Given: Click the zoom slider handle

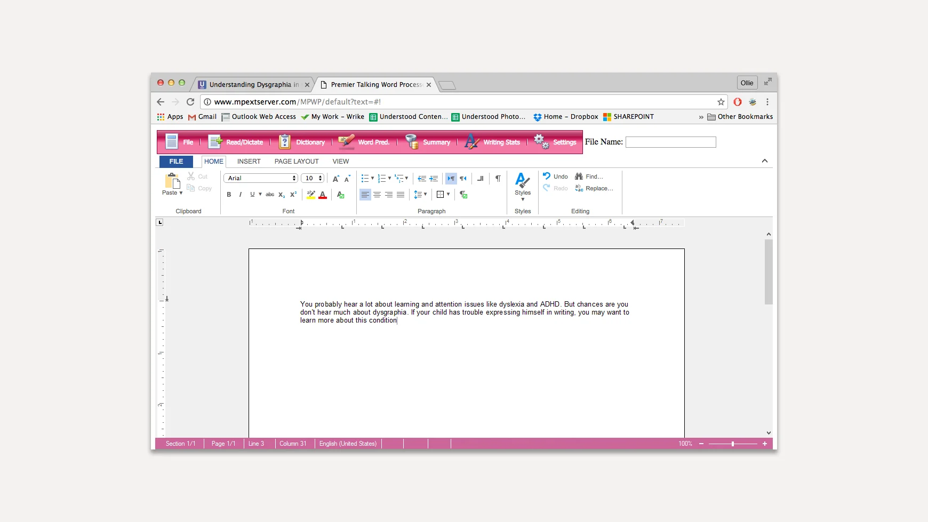Looking at the screenshot, I should click(733, 444).
